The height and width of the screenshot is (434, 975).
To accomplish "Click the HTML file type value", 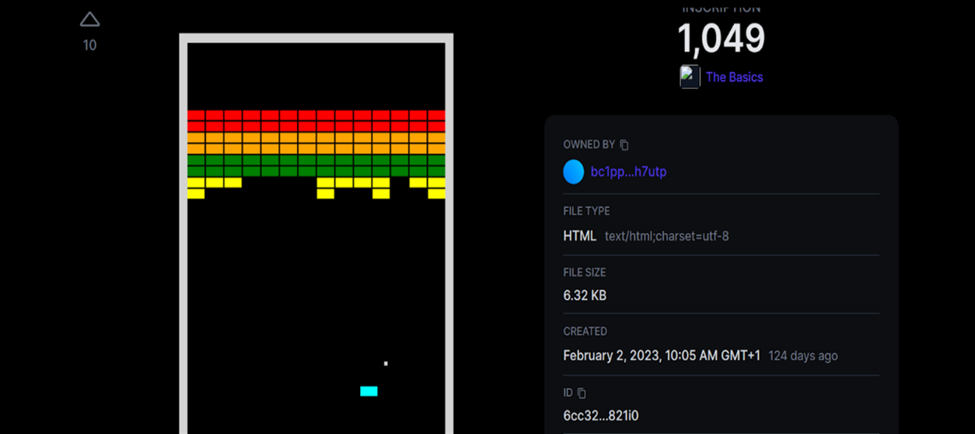I will [579, 236].
